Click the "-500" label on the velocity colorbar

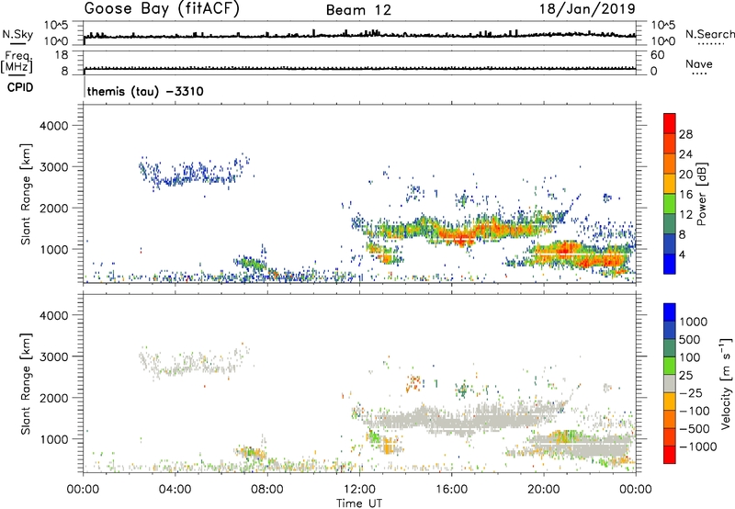(695, 428)
